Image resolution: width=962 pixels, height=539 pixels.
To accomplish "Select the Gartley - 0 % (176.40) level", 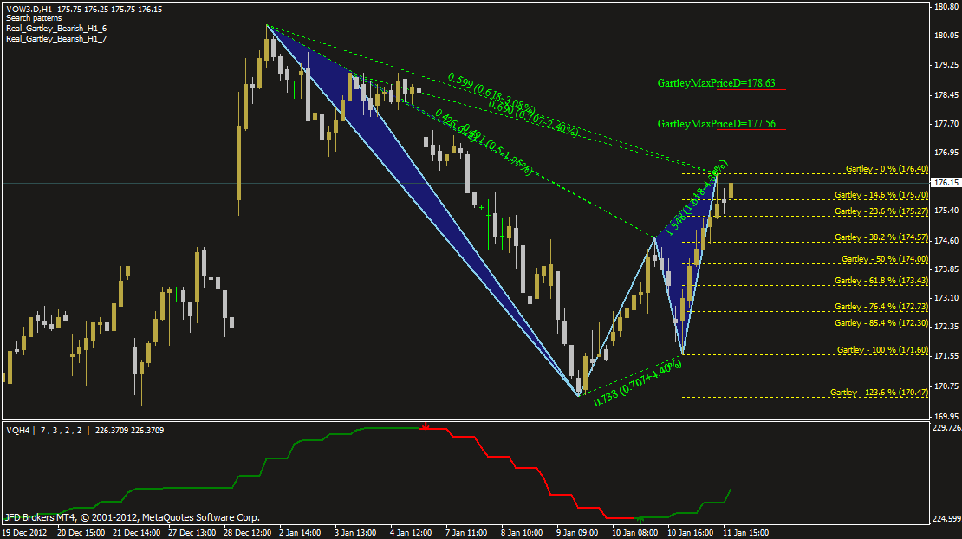I will [887, 169].
